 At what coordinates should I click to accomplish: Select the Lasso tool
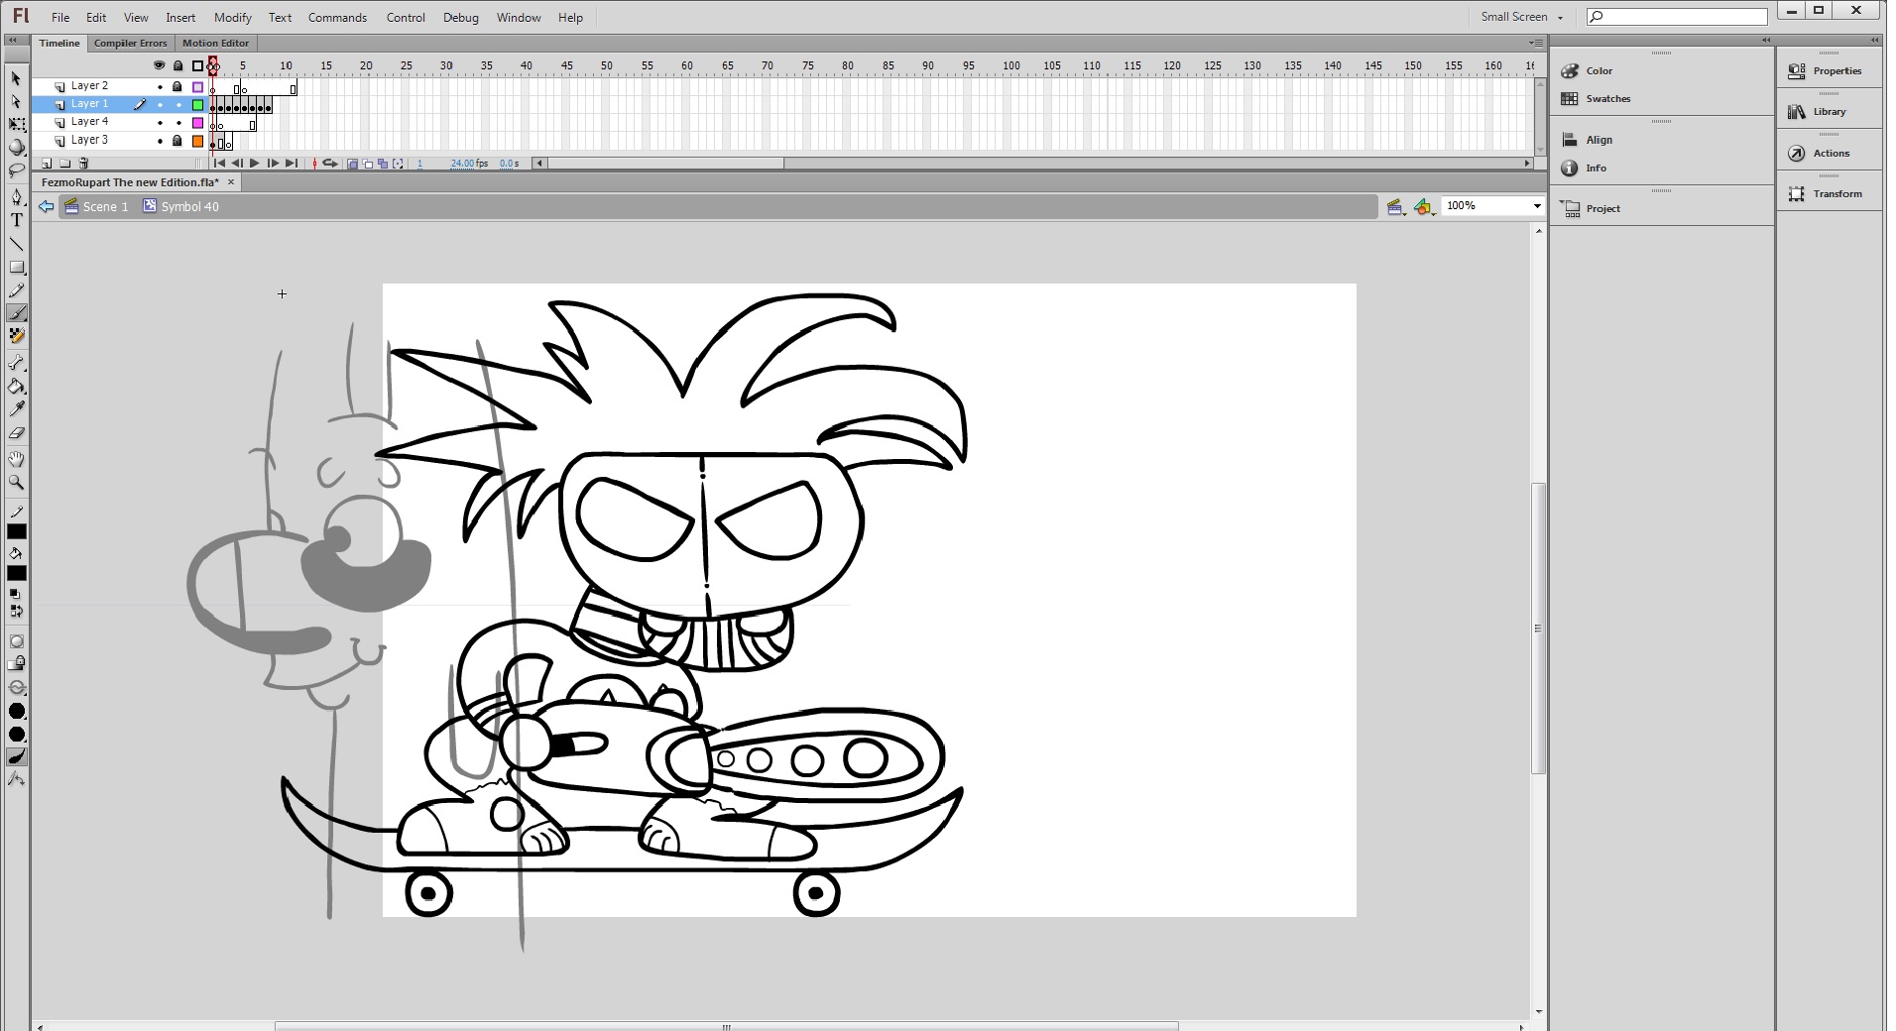[17, 171]
